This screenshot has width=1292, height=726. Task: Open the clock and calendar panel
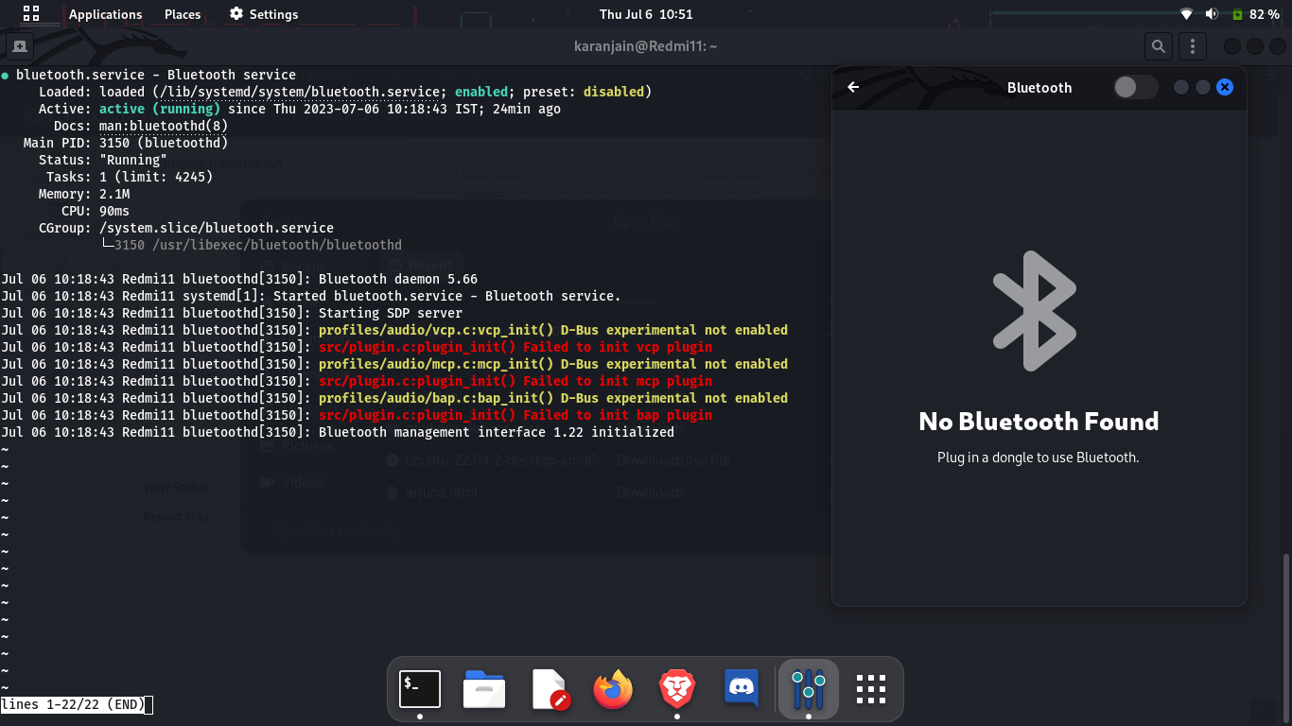click(x=646, y=14)
